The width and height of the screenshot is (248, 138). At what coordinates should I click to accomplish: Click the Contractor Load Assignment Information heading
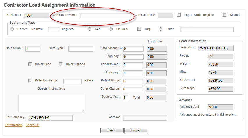(x=49, y=5)
